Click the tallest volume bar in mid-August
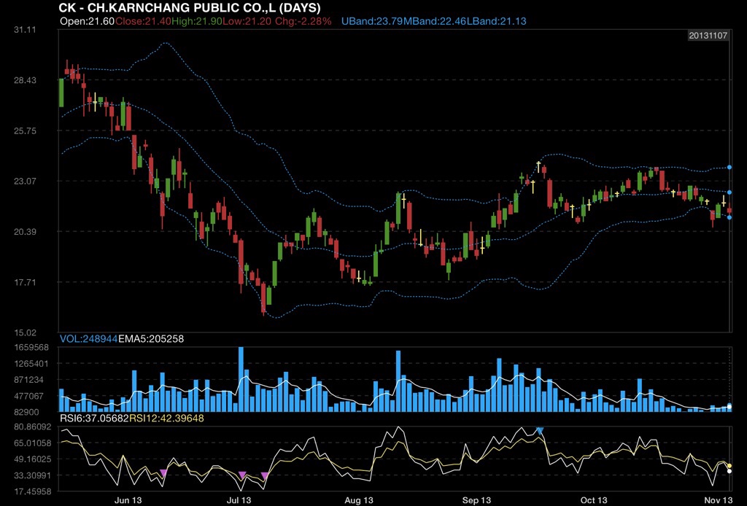747x506 pixels. [398, 381]
